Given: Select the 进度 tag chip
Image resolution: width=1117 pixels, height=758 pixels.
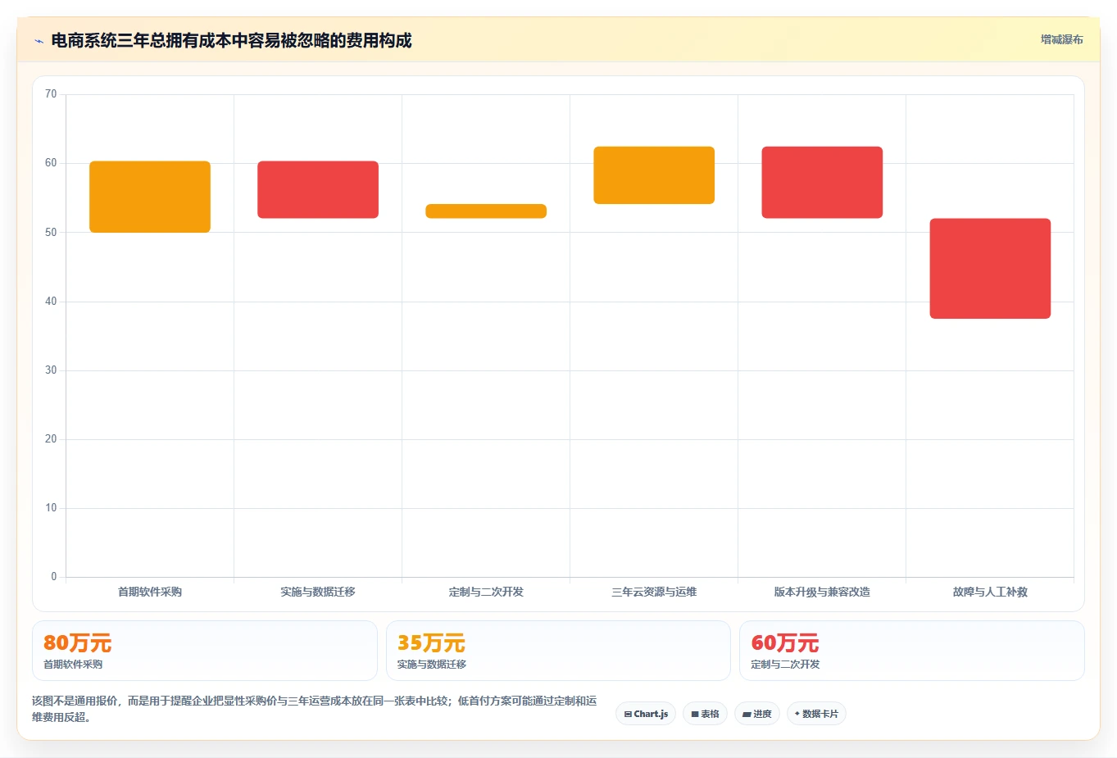Looking at the screenshot, I should tap(757, 714).
